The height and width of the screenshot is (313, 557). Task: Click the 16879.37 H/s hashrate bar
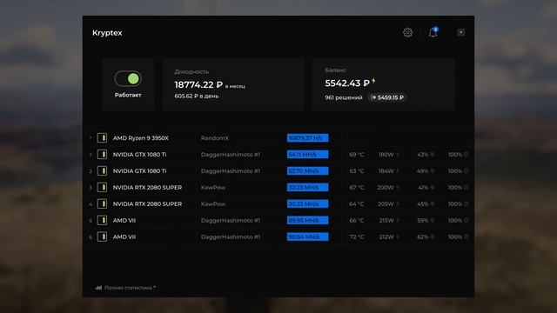pyautogui.click(x=307, y=137)
